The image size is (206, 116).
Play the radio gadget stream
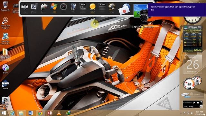click(x=194, y=102)
